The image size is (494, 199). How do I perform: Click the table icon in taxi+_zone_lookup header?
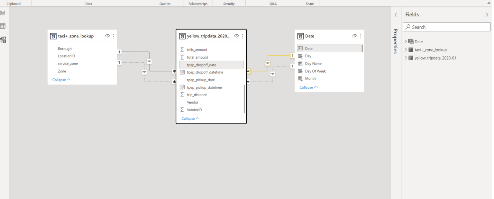tap(53, 36)
